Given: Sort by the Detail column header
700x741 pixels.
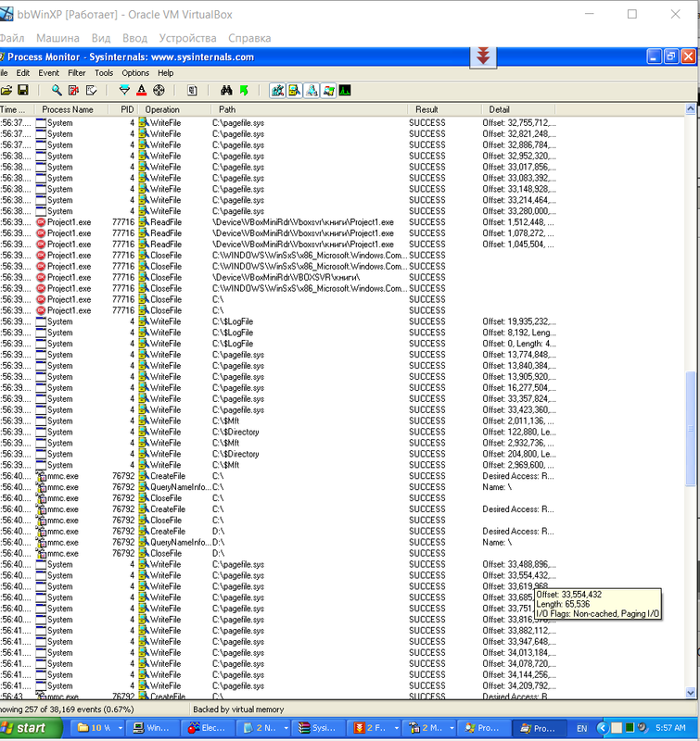Looking at the screenshot, I should (x=518, y=109).
